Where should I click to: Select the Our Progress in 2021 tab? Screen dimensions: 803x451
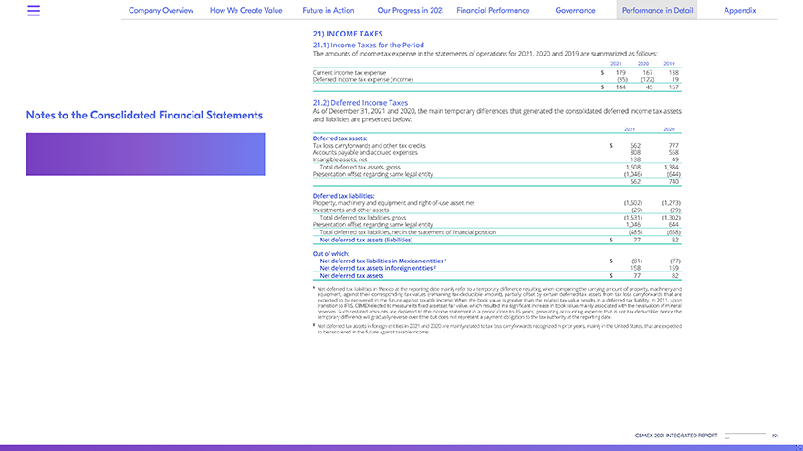tap(410, 11)
